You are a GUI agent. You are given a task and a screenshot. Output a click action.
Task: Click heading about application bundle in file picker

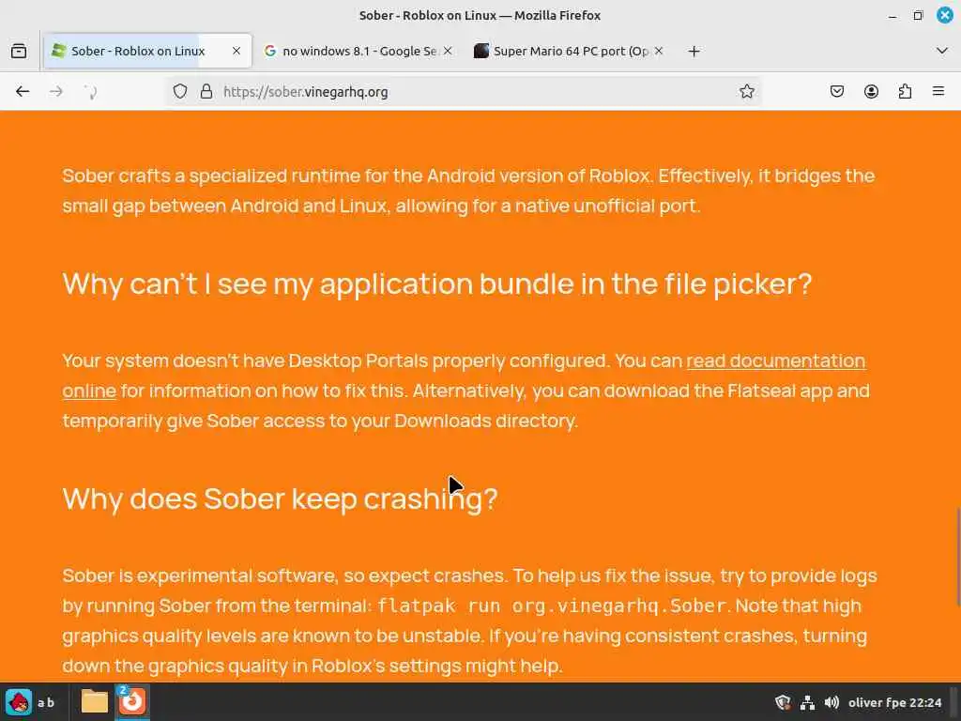click(437, 284)
